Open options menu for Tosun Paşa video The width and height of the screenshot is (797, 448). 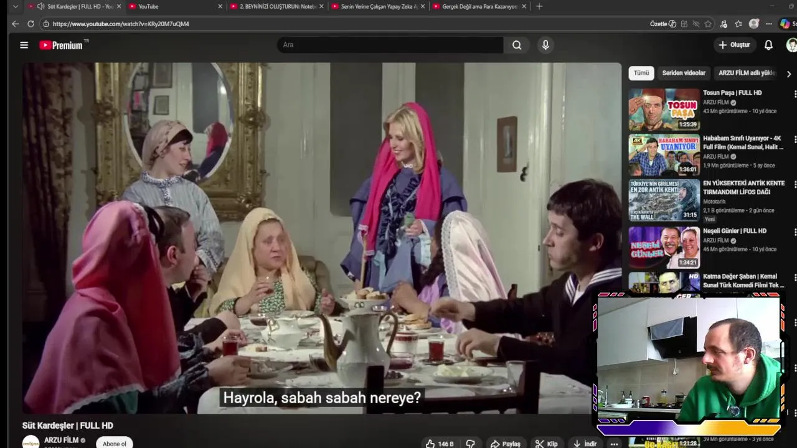pyautogui.click(x=795, y=93)
